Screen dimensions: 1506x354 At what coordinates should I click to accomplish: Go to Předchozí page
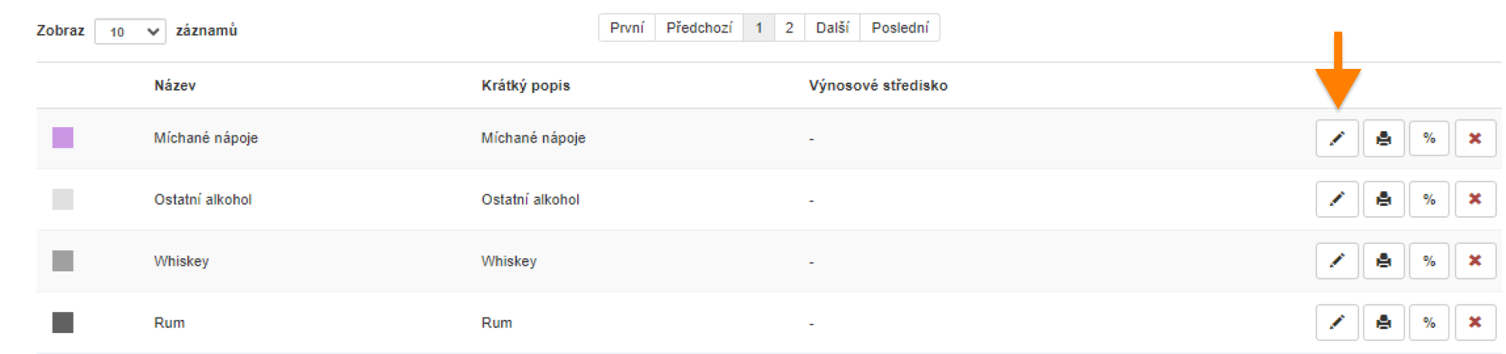699,28
